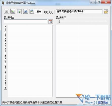The image size is (112, 106).
Task: Select letter Z in alphabet index
Action: point(5,88)
